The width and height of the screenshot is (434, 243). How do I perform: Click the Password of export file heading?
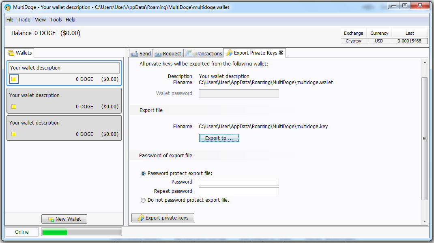tap(165, 156)
